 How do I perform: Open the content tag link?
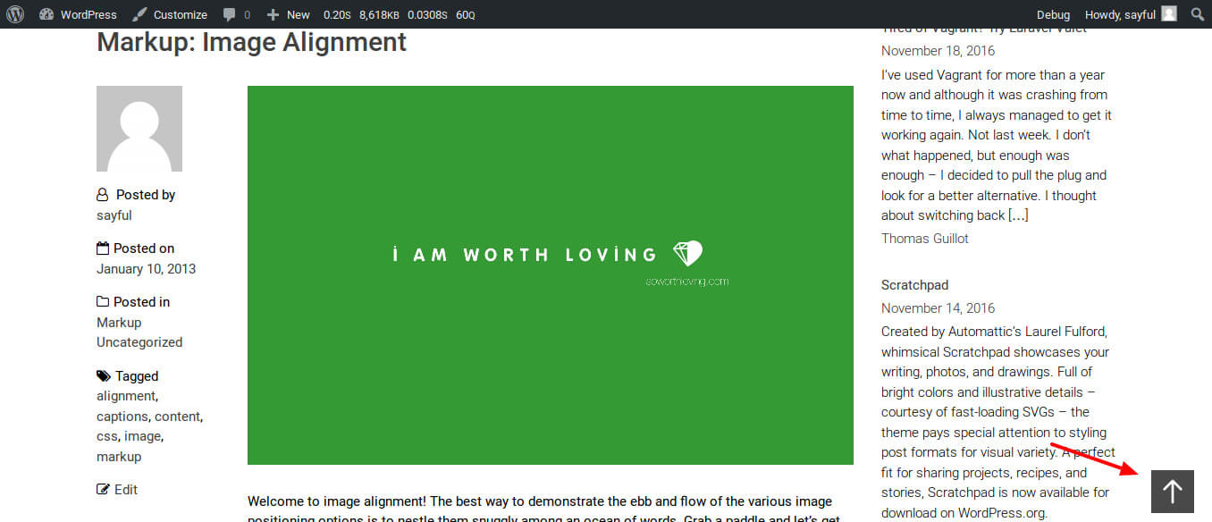(177, 417)
